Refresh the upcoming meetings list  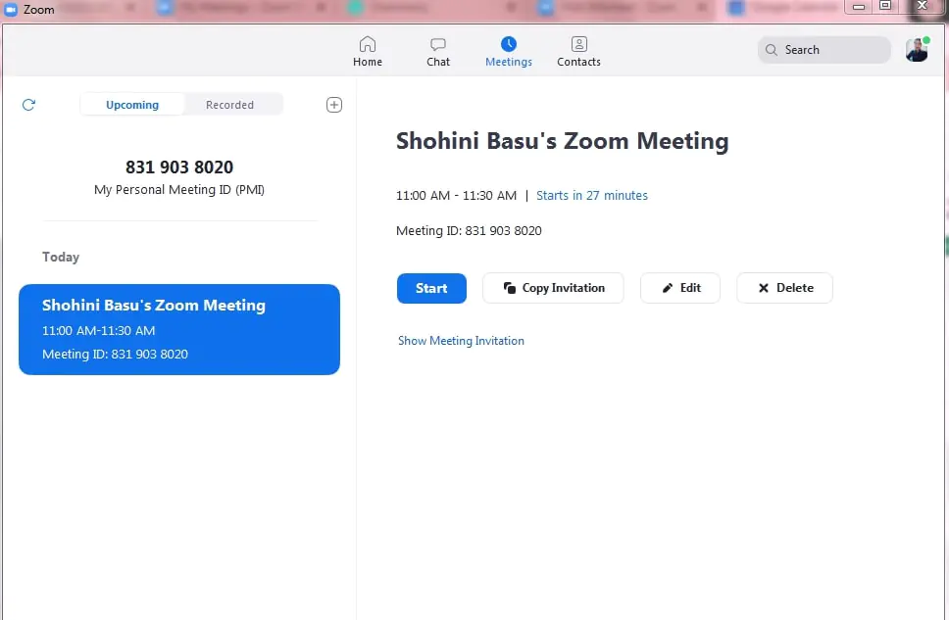click(x=28, y=105)
